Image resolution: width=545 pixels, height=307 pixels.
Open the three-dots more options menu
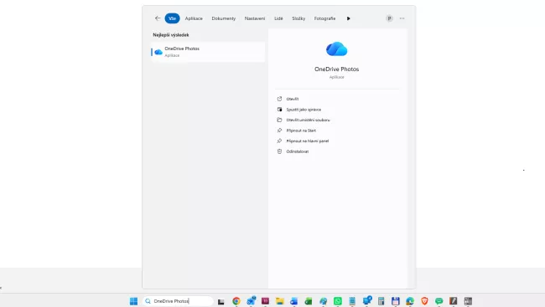(x=402, y=18)
